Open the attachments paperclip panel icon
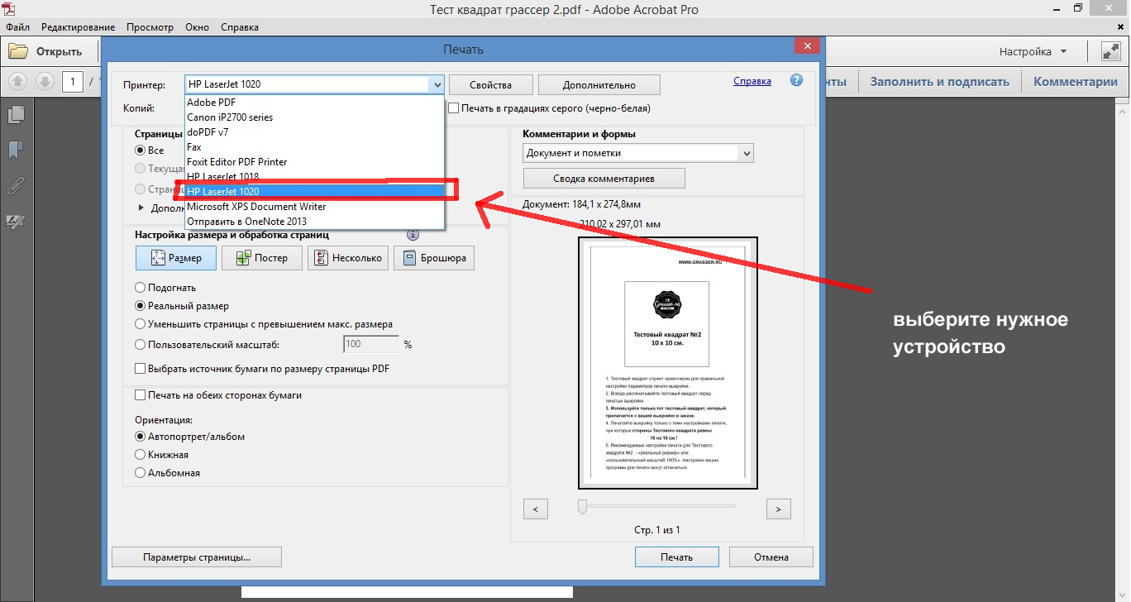The image size is (1131, 602). 16,185
